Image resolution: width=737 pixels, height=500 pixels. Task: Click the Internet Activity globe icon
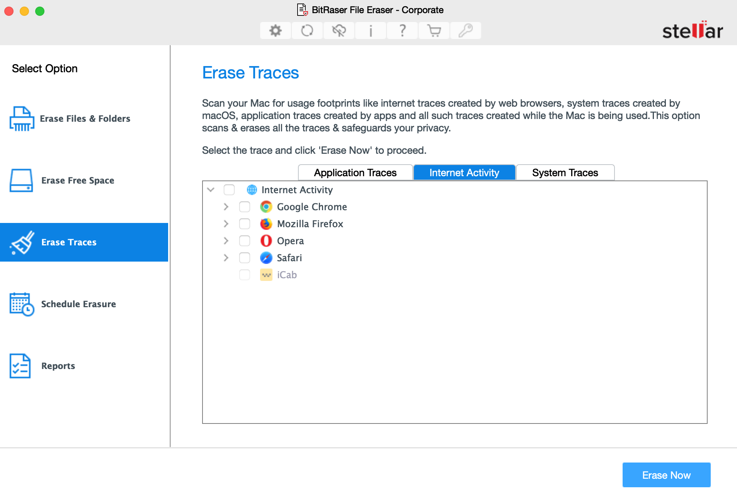(x=252, y=190)
